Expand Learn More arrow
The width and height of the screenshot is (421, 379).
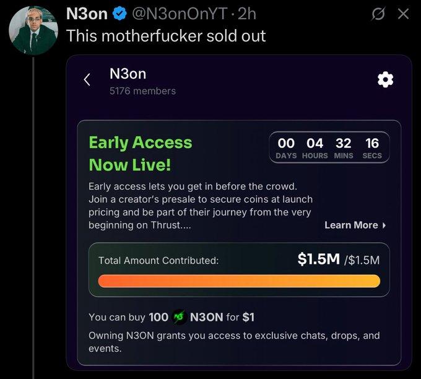click(384, 225)
